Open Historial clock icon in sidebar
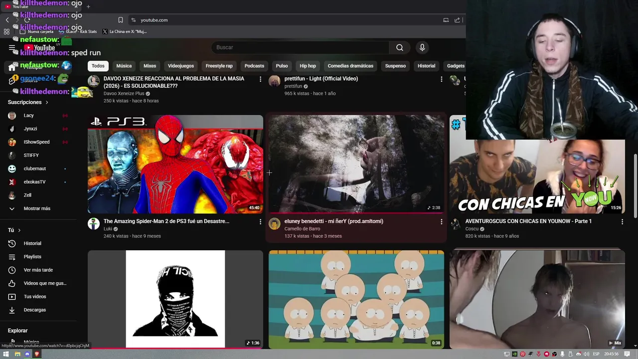 [x=12, y=243]
